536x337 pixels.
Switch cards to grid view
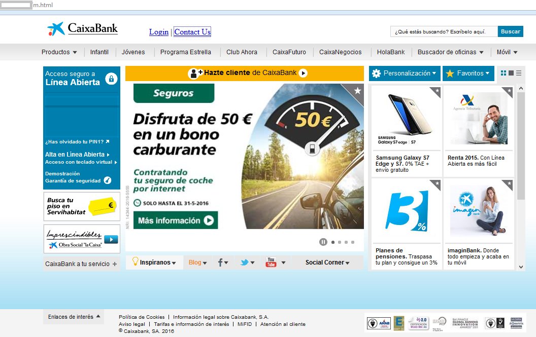coord(503,73)
